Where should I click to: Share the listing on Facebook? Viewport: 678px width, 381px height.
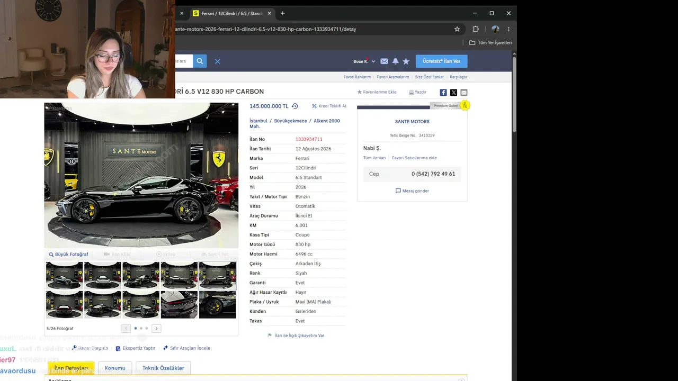tap(443, 93)
